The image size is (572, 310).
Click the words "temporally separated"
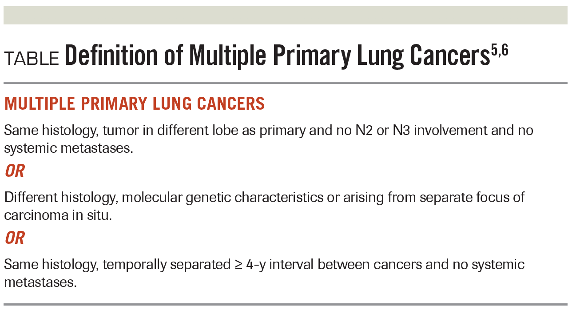tap(167, 265)
